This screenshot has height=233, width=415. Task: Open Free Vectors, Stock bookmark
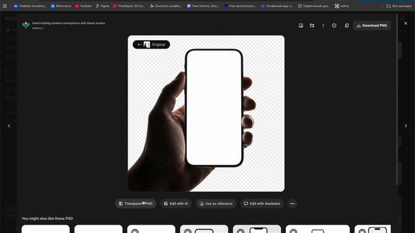(203, 6)
